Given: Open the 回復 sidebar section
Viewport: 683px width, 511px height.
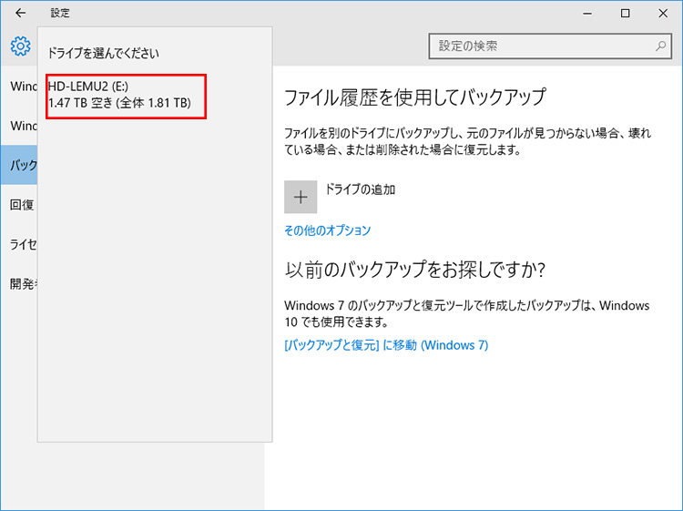Looking at the screenshot, I should (x=22, y=204).
